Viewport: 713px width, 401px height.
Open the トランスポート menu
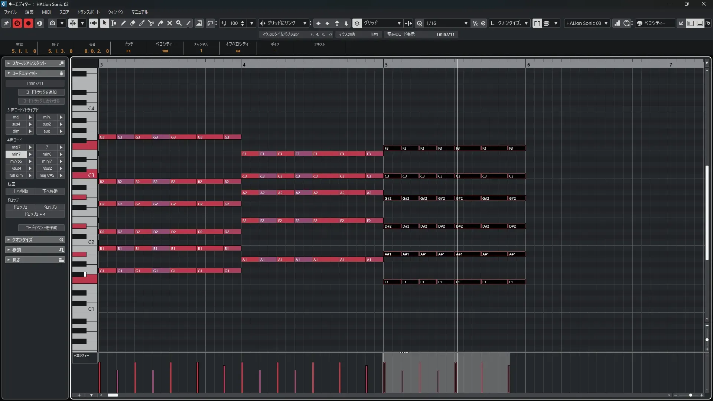tap(88, 12)
